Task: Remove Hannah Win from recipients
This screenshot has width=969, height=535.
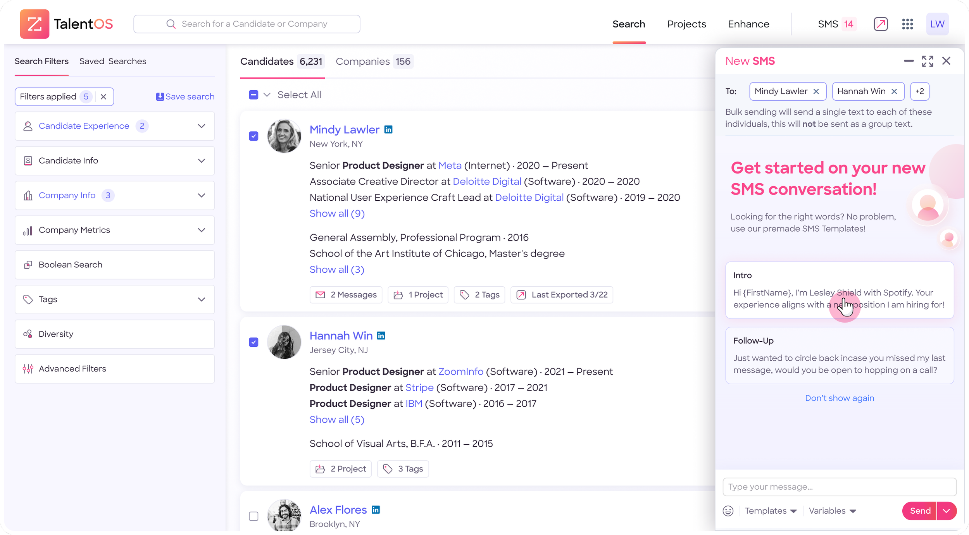Action: tap(894, 91)
